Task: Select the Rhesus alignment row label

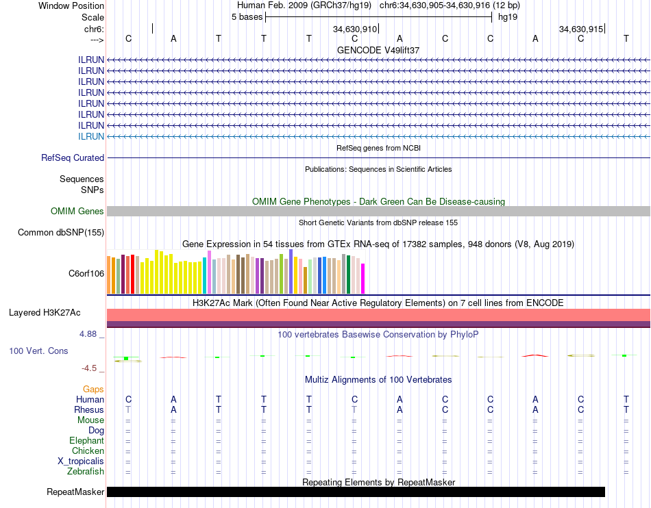Action: point(89,409)
